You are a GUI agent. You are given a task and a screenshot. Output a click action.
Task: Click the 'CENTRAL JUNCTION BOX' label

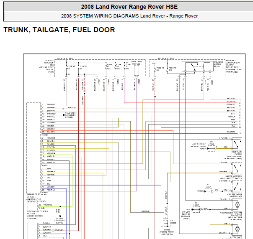49,63
